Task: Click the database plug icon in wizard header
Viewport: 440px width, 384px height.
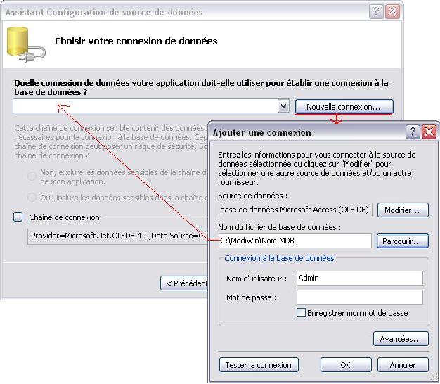Action: coord(26,44)
